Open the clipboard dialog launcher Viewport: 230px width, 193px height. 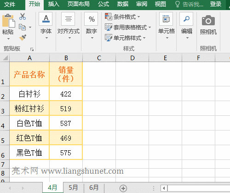[32, 49]
